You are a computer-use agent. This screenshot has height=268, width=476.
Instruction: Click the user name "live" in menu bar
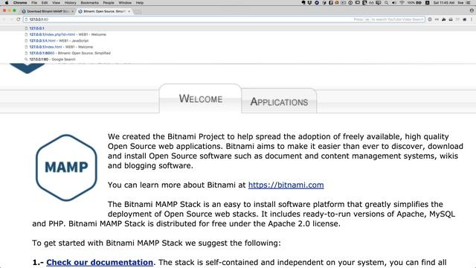(460, 2)
